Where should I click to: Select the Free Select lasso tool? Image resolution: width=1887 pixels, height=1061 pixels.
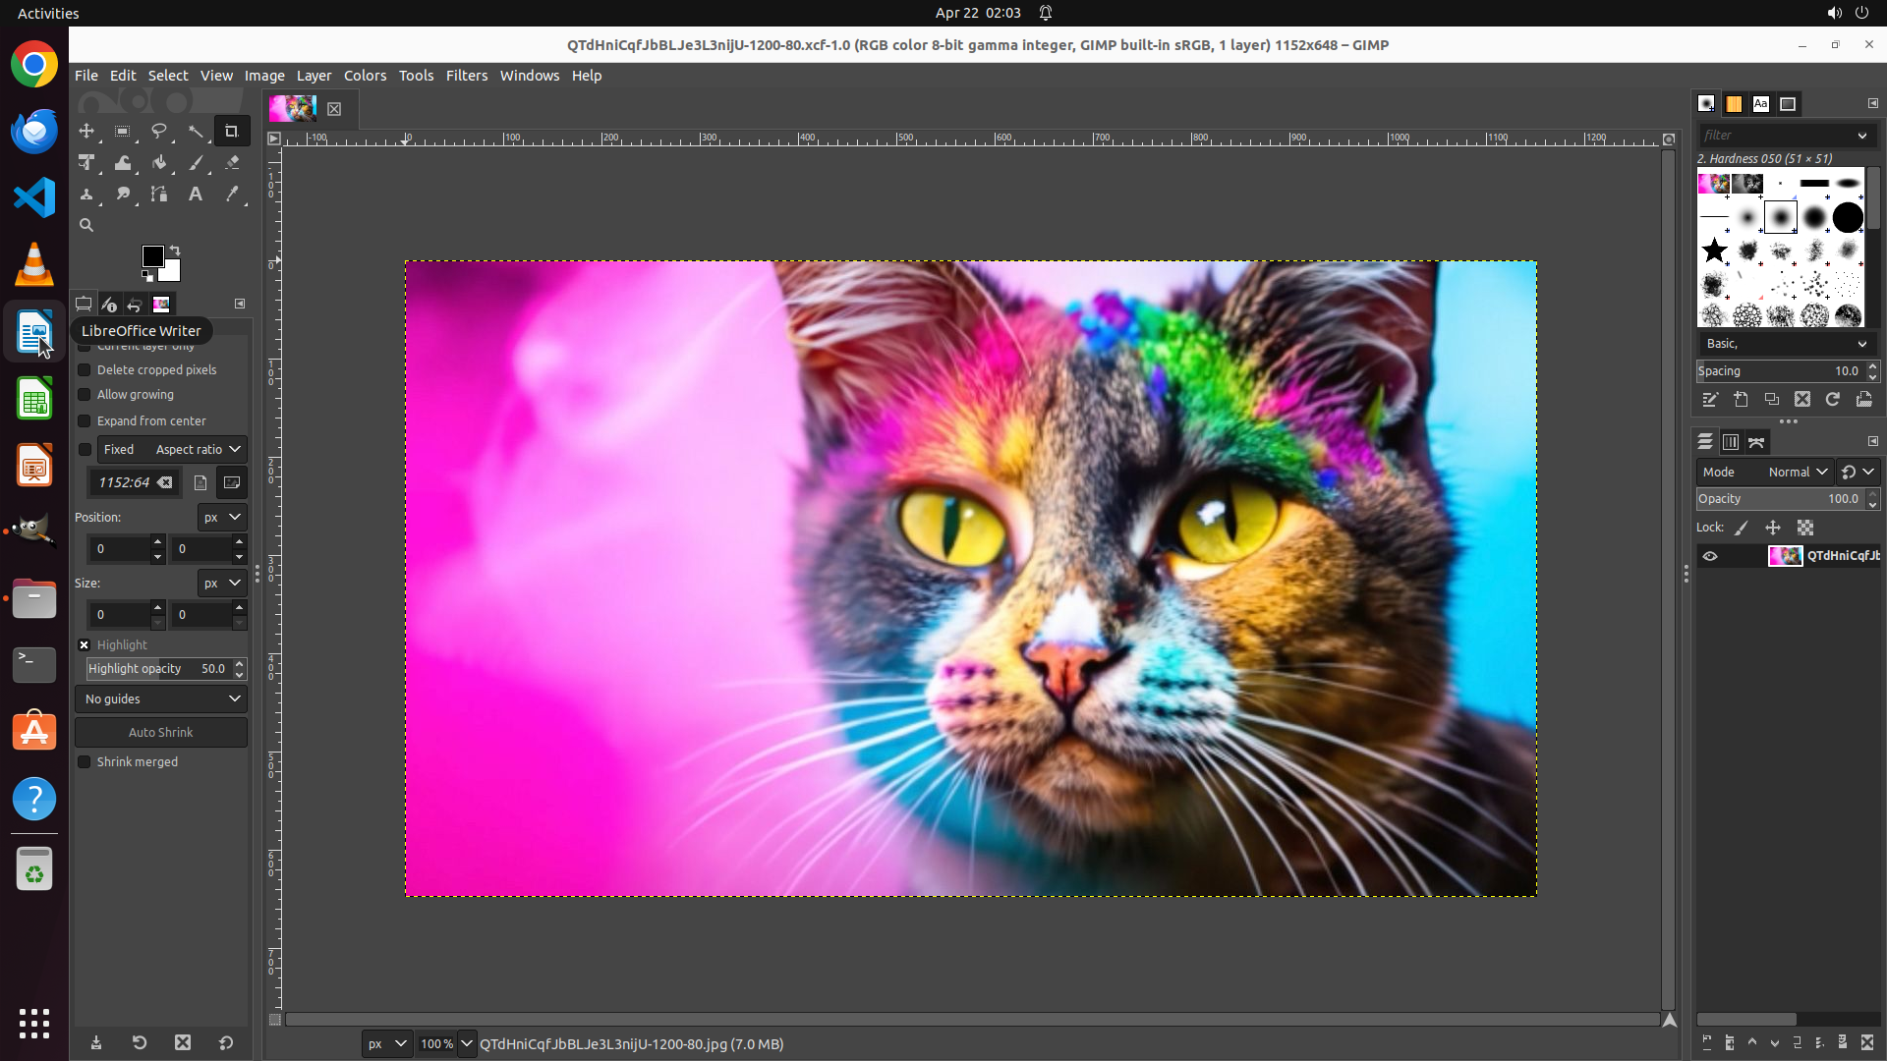[159, 131]
